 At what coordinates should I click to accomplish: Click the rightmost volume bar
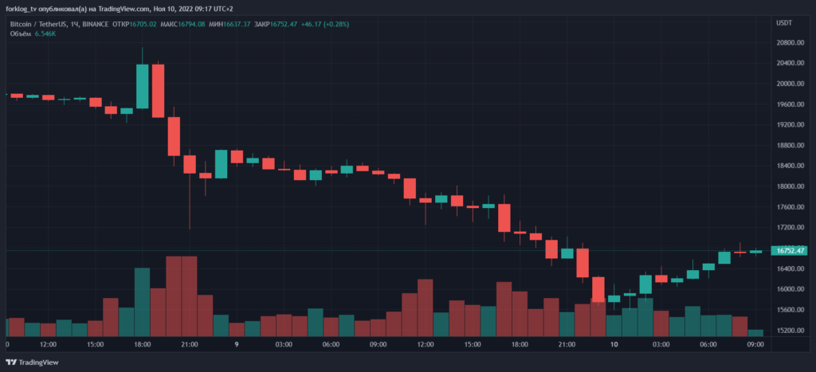tap(755, 332)
